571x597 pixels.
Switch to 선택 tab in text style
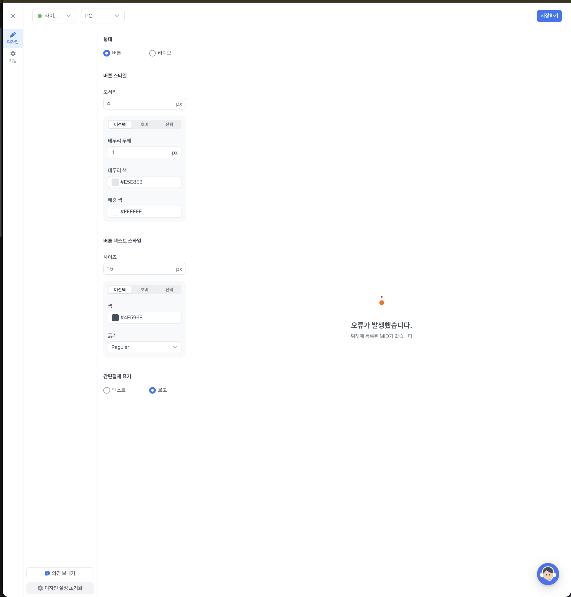169,290
